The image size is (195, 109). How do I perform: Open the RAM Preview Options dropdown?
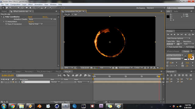(179, 38)
